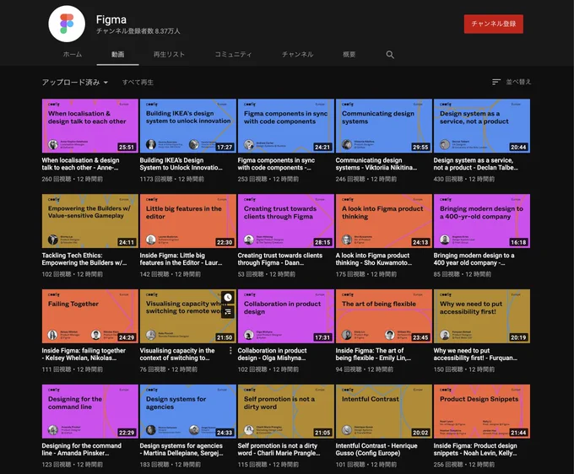
Task: Play 'Collaboration in product design' thumbnail 17:31
Action: pyautogui.click(x=286, y=316)
